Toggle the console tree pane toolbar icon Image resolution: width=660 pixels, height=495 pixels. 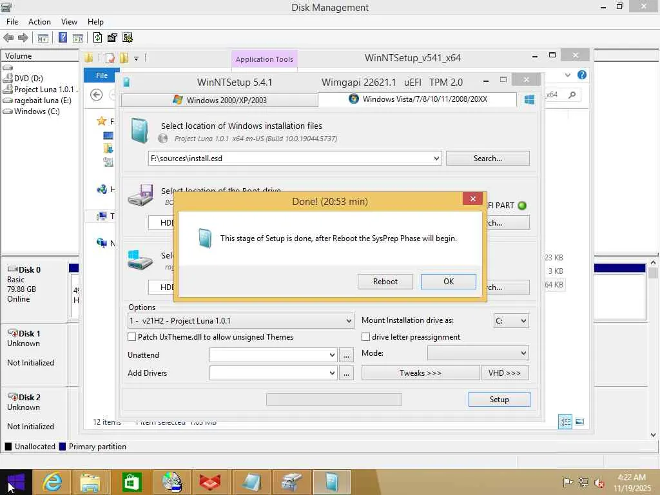43,38
